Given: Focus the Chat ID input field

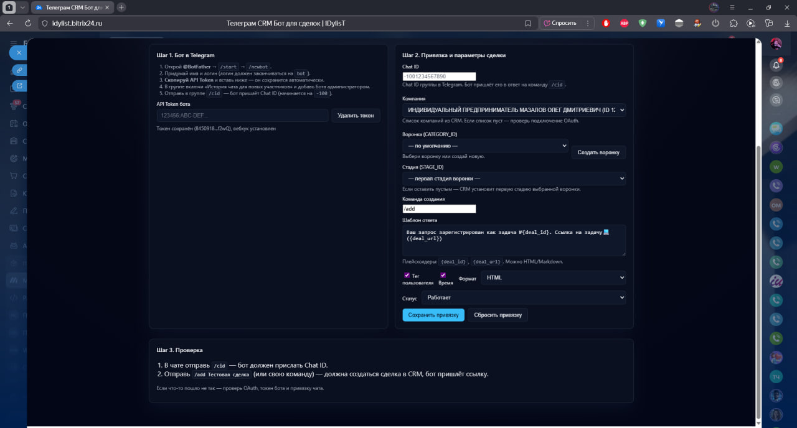Looking at the screenshot, I should point(439,77).
